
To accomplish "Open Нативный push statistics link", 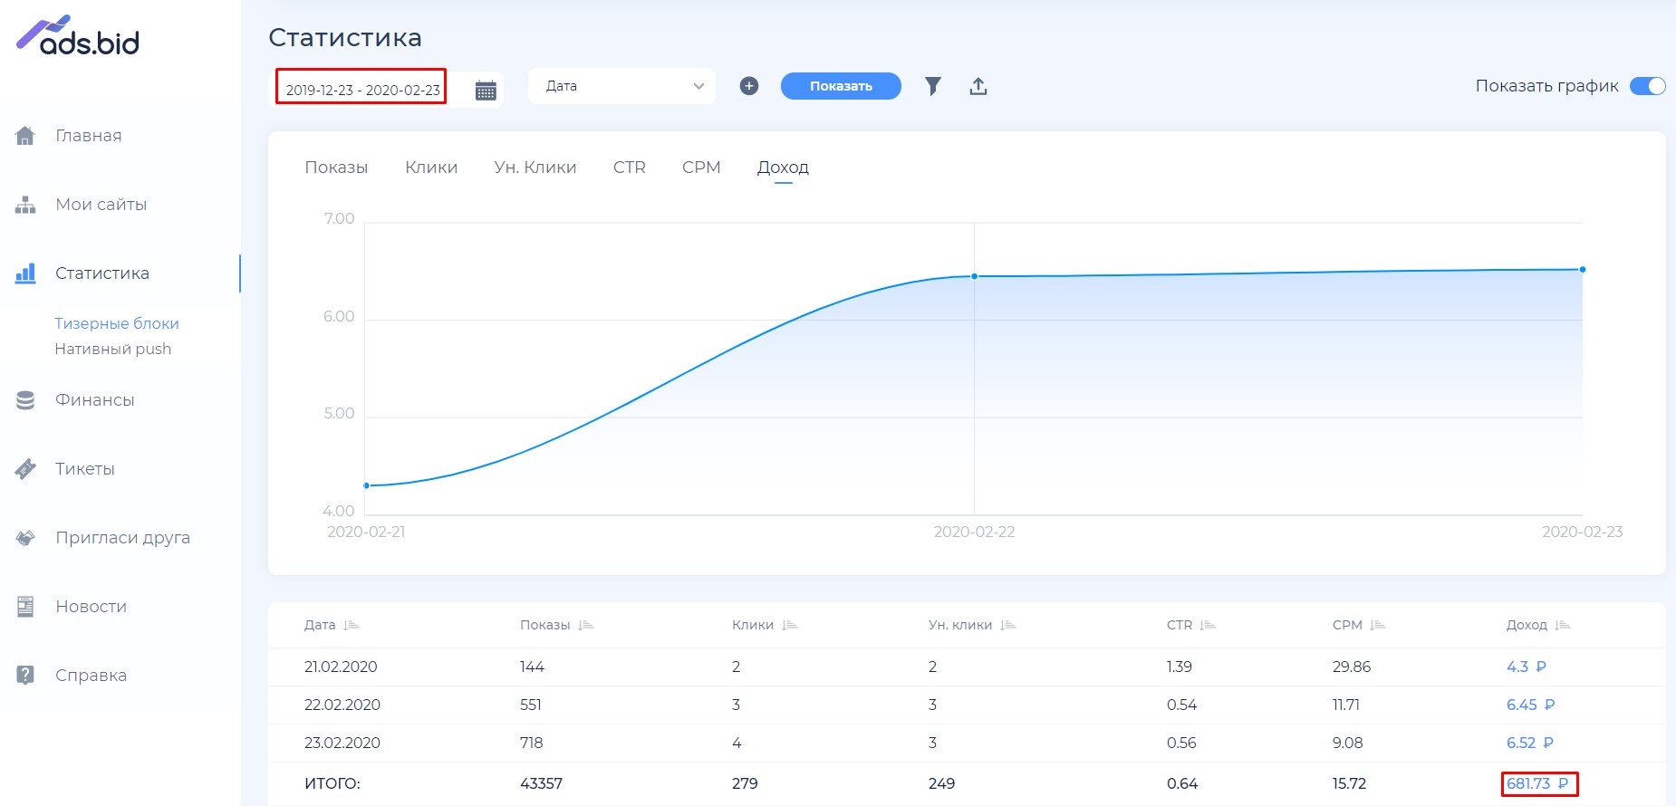I will [x=113, y=349].
